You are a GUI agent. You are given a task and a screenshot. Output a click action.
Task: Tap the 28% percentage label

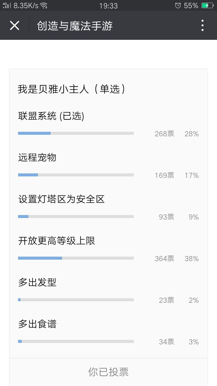[x=192, y=134]
